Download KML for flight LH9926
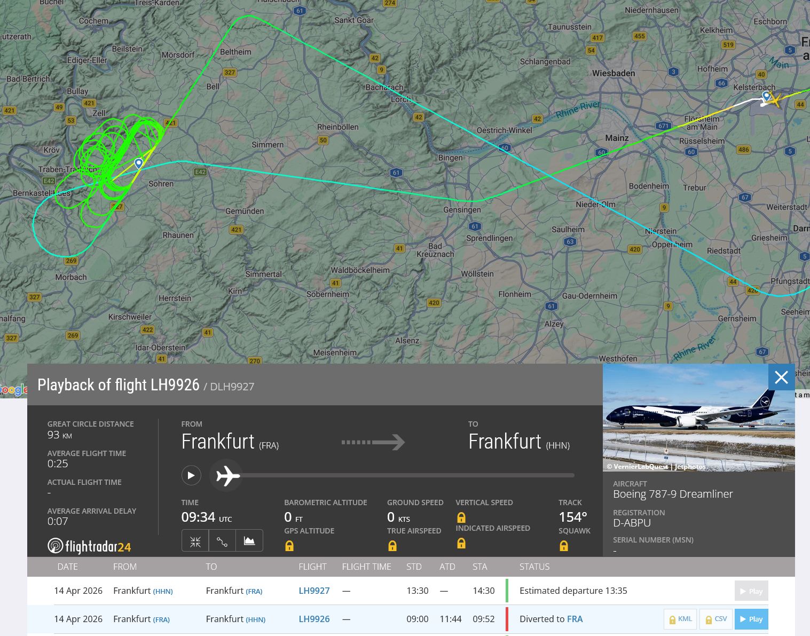The height and width of the screenshot is (636, 810). point(680,619)
